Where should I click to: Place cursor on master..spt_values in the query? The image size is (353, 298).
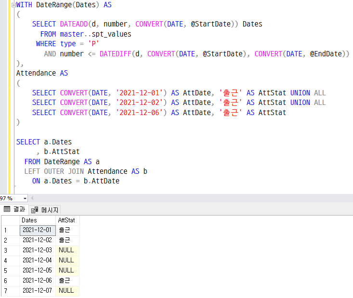pos(95,34)
